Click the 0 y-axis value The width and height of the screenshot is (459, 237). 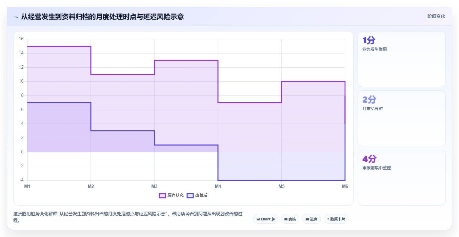coord(22,152)
